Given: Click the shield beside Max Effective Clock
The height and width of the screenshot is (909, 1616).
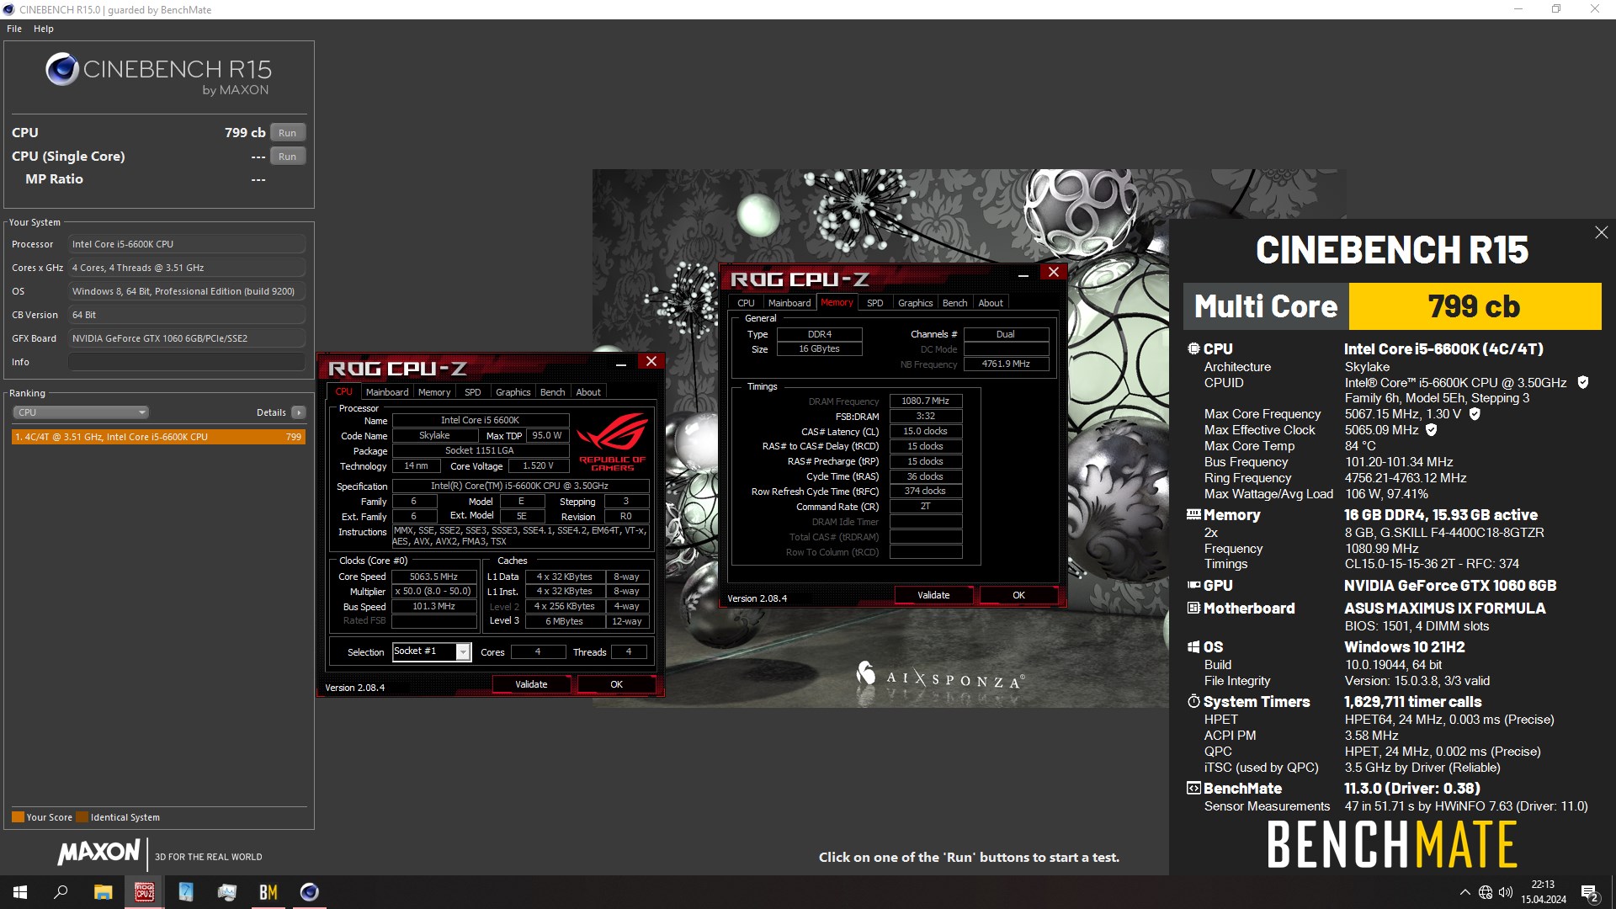Looking at the screenshot, I should 1431,430.
